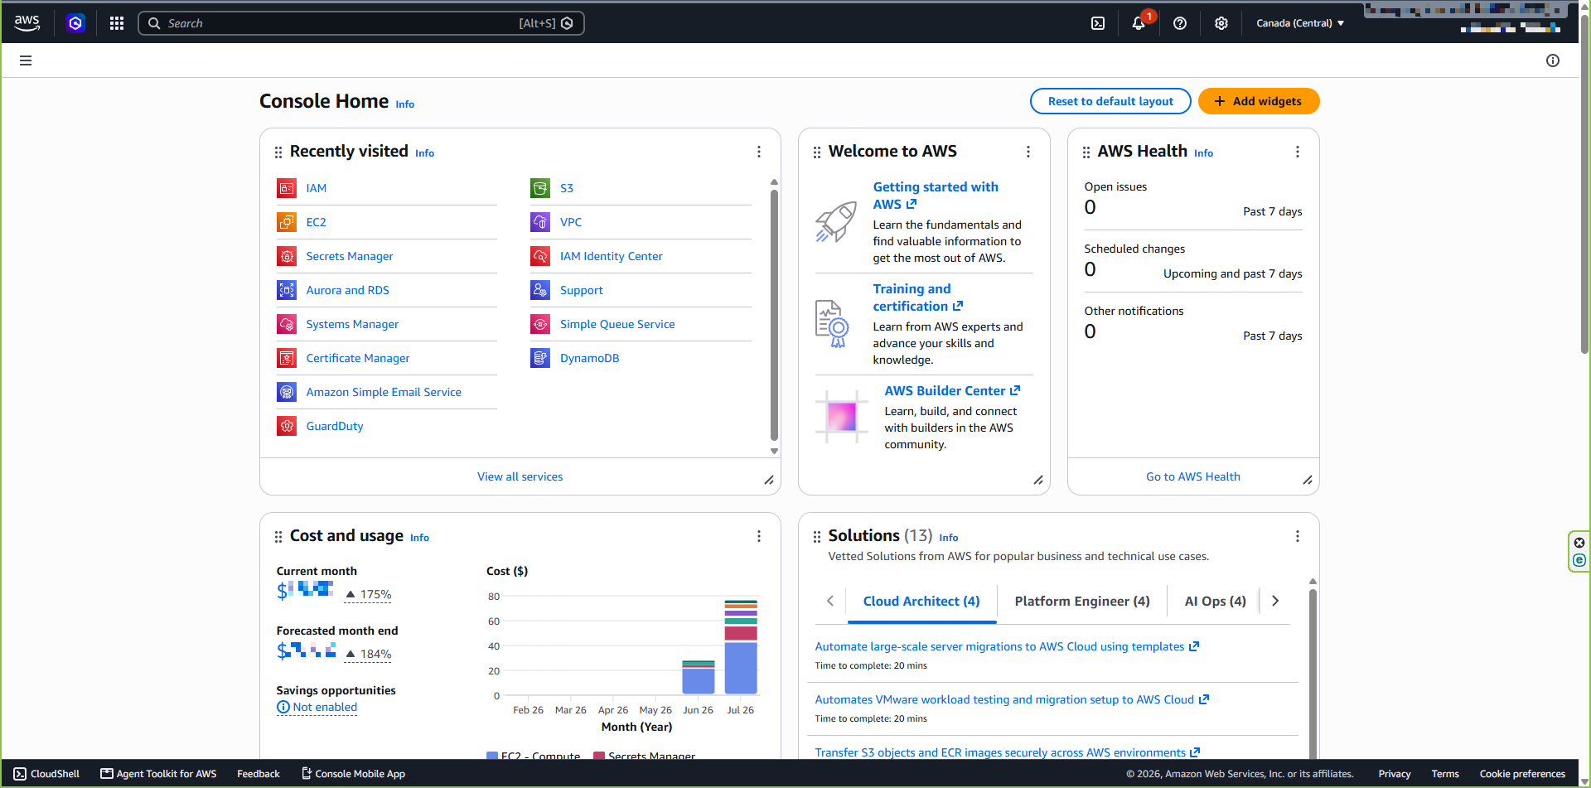Open Solutions widget options menu
This screenshot has width=1591, height=788.
pos(1297,536)
